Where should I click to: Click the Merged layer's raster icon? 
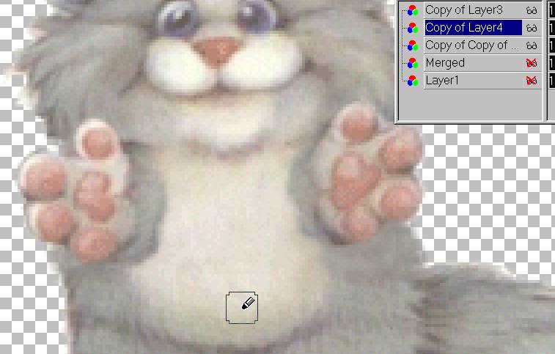(412, 63)
